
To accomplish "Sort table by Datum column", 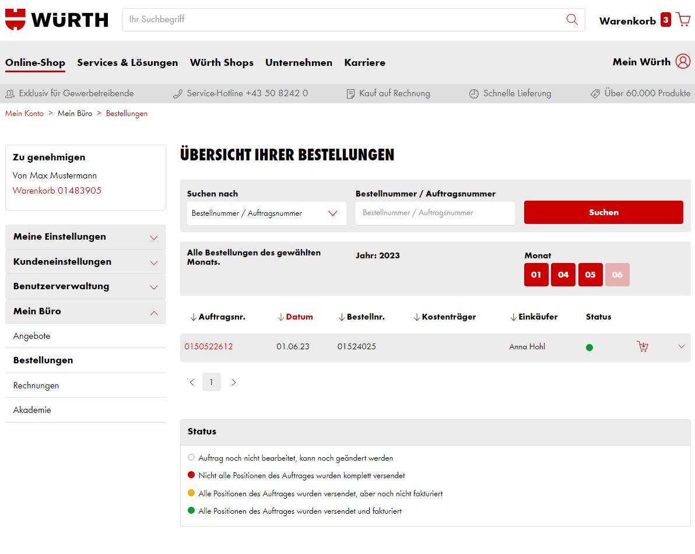I will pyautogui.click(x=295, y=317).
